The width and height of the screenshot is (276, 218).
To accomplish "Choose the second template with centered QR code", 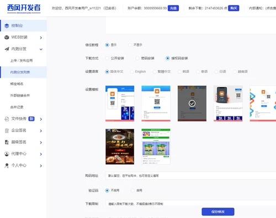I will [156, 103].
